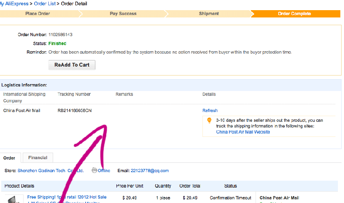This screenshot has height=203, width=344.
Task: Click the Offline chat status icon
Action: pyautogui.click(x=94, y=170)
